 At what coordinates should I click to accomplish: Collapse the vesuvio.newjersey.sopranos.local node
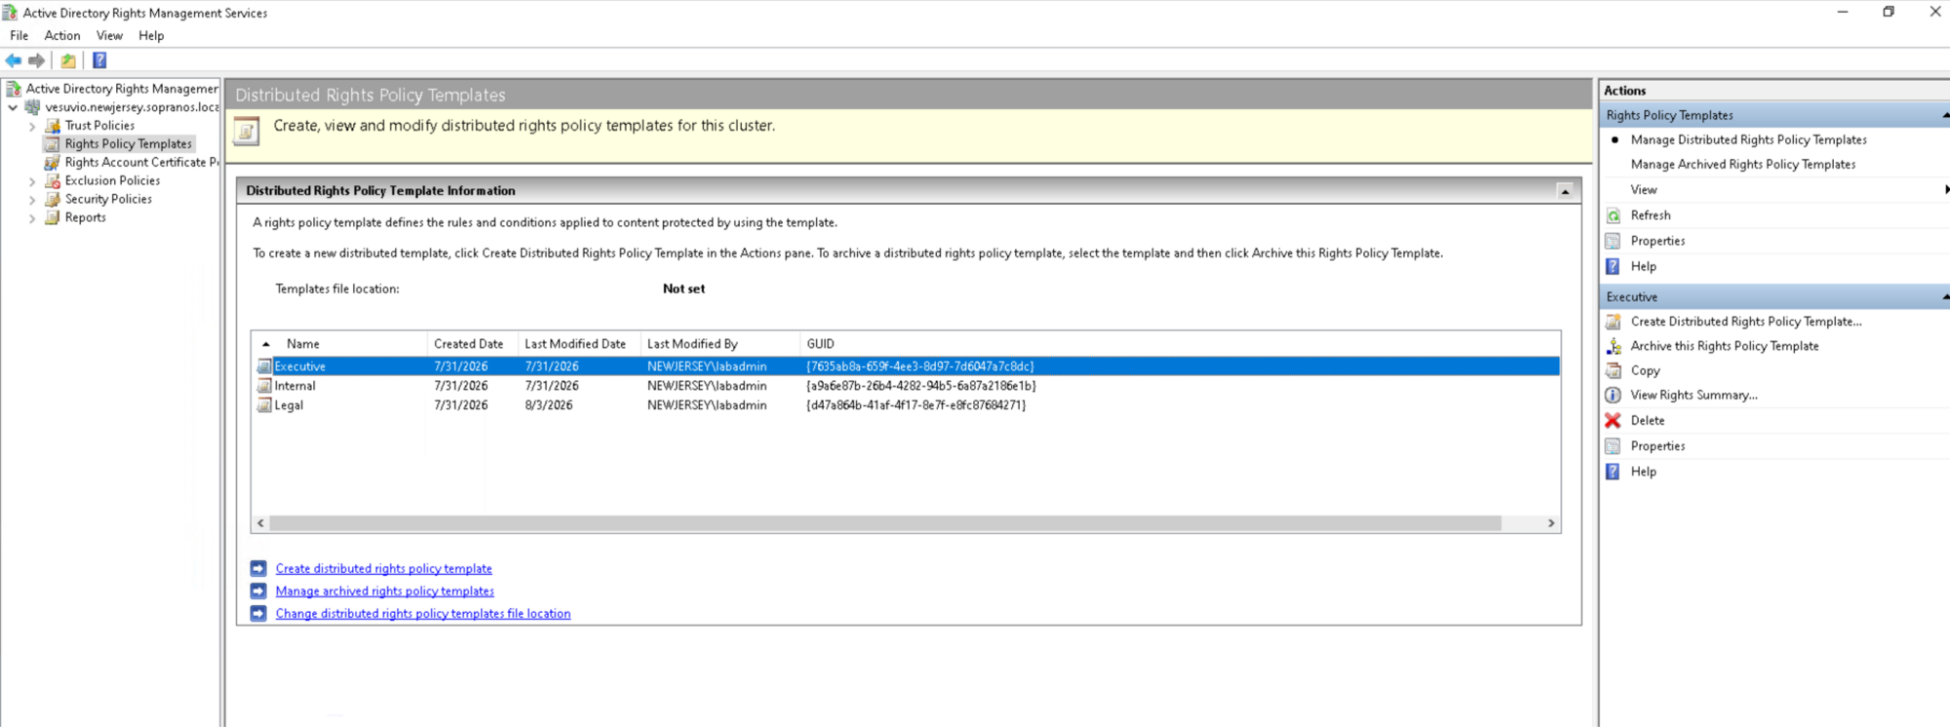pos(13,108)
